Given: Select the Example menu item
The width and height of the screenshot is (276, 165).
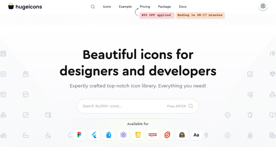Looking at the screenshot, I should 125,7.
